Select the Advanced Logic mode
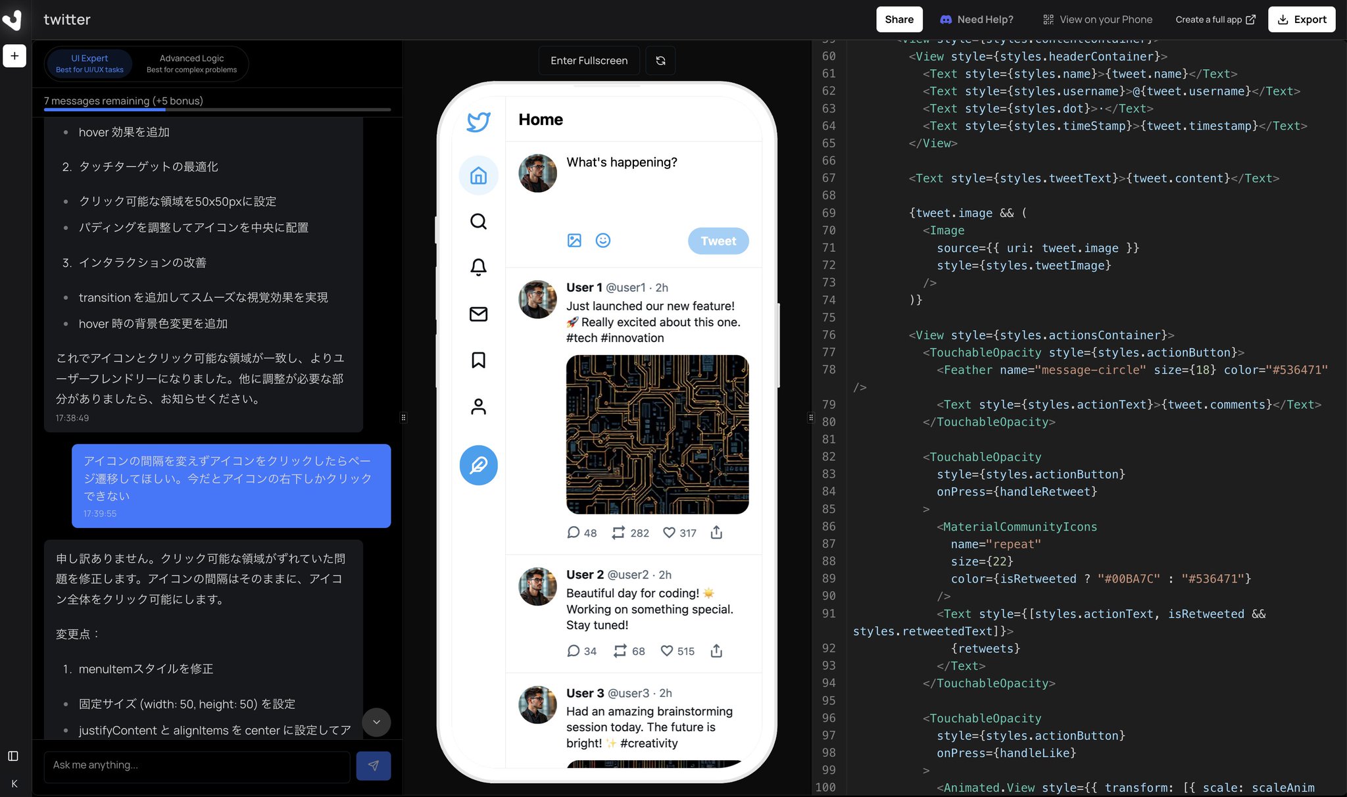The width and height of the screenshot is (1347, 797). [191, 64]
